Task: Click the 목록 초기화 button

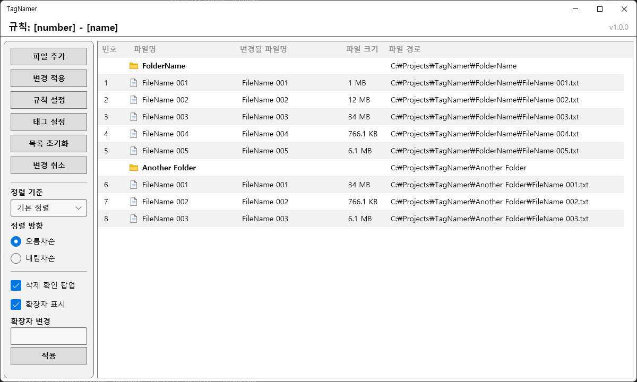Action: [x=49, y=143]
